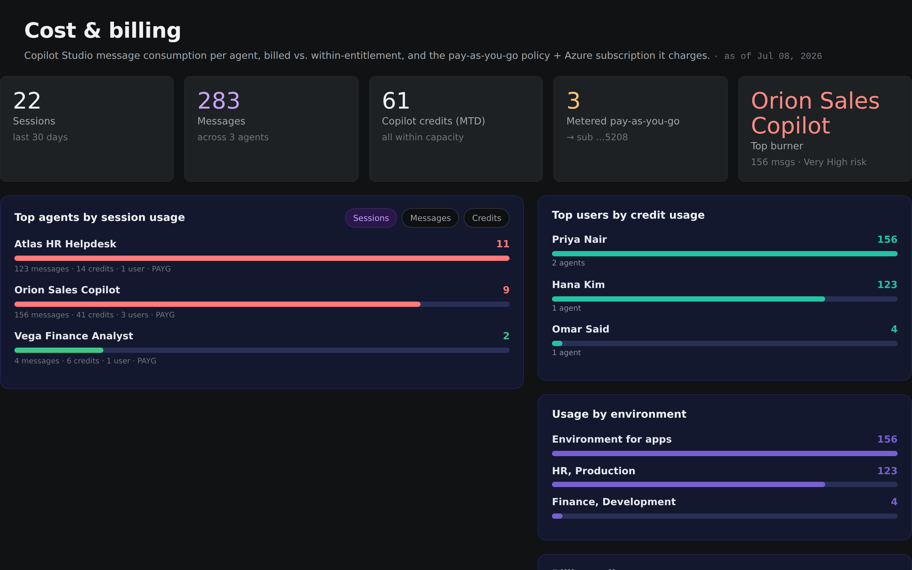Click the 'Usage by environment' heading
The width and height of the screenshot is (912, 570).
619,414
